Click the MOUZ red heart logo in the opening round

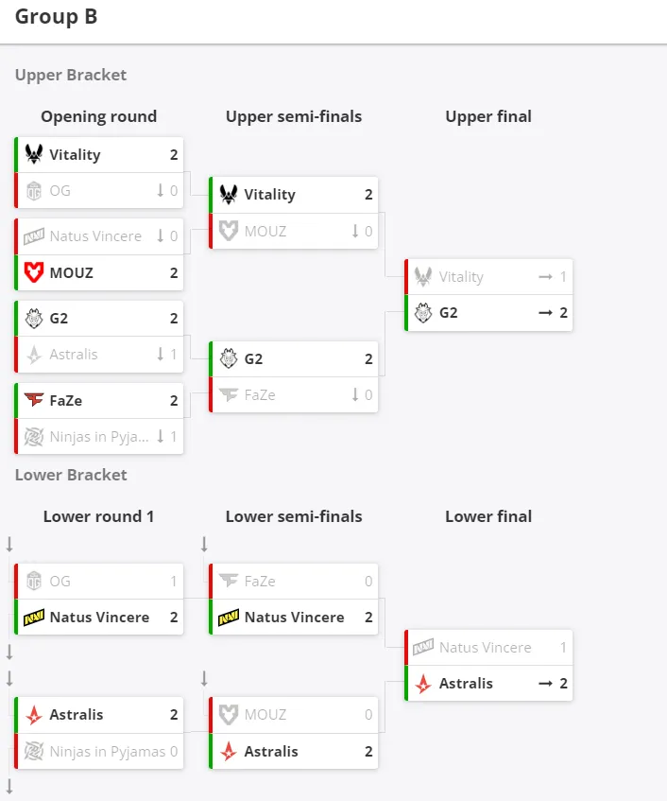tap(34, 272)
